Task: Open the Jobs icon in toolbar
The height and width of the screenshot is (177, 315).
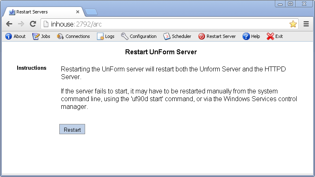Action: 36,36
